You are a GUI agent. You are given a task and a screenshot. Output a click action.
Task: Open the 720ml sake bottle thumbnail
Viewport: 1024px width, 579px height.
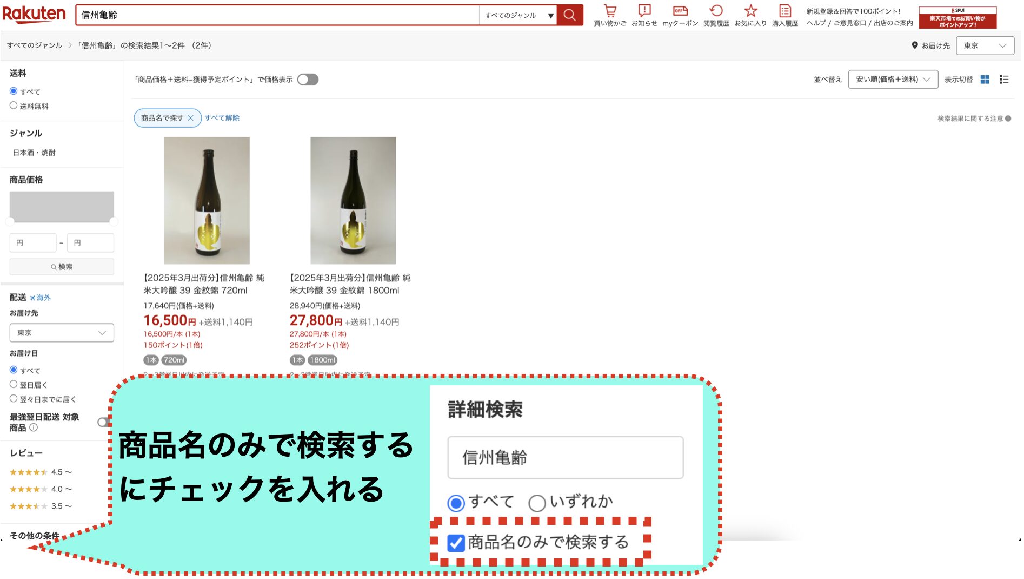(207, 201)
